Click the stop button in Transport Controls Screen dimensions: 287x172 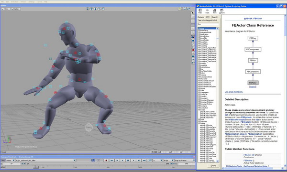[128, 161]
